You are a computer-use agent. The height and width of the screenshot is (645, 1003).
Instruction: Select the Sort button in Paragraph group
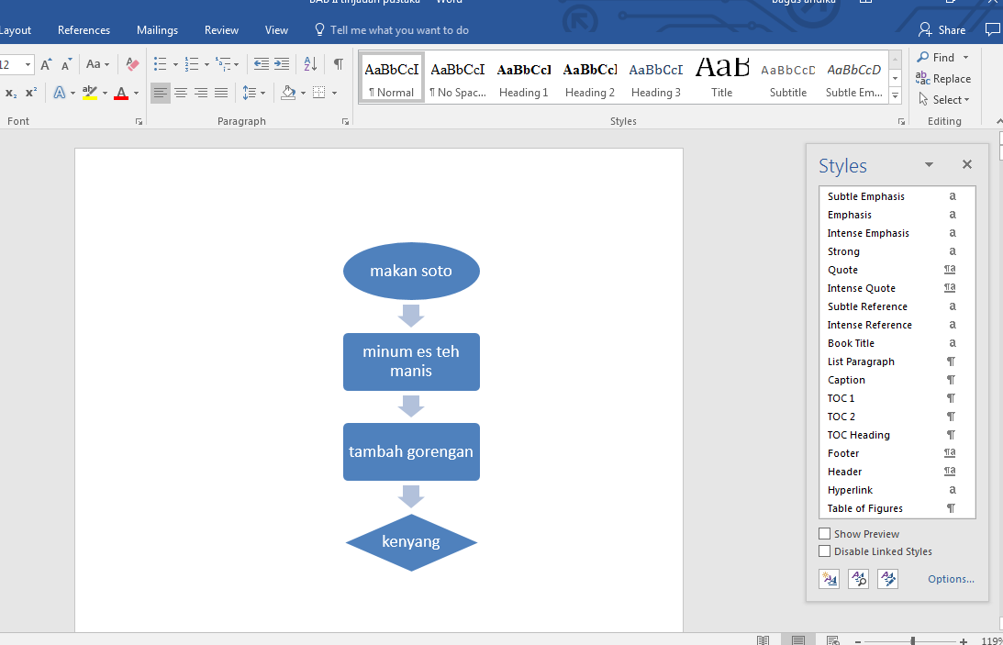[310, 64]
